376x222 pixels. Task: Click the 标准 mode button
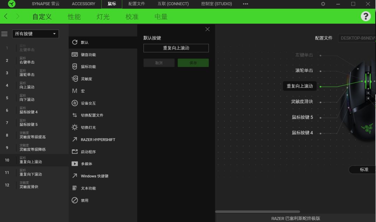(363, 170)
